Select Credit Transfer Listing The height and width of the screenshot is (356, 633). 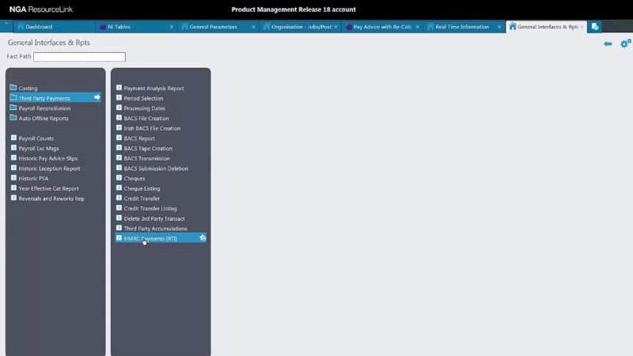point(150,208)
